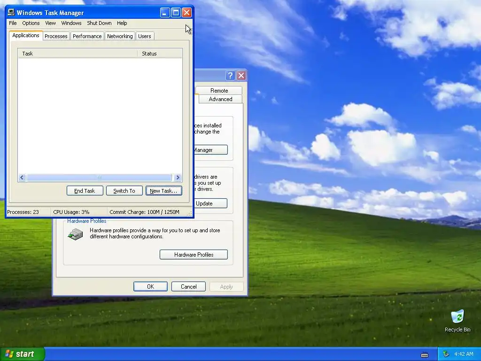Open the Recycle Bin desktop icon

(x=458, y=321)
